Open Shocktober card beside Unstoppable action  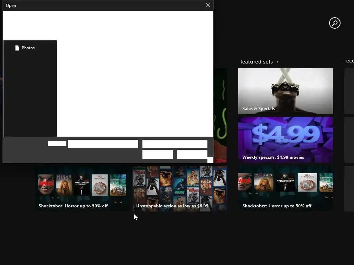pyautogui.click(x=82, y=189)
